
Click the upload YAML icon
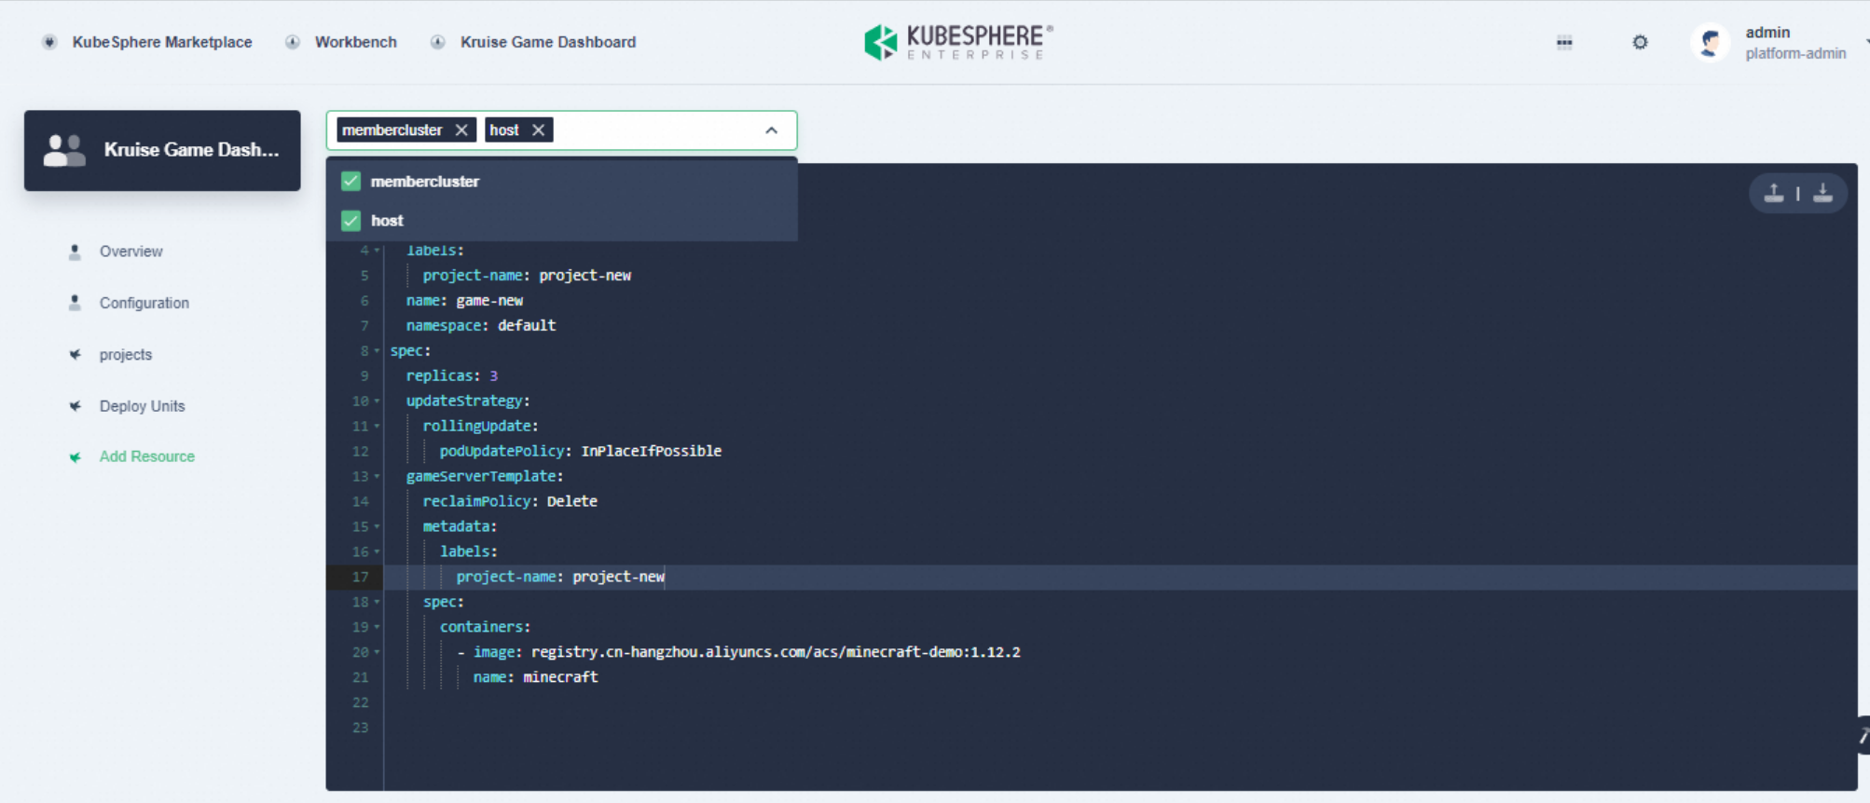point(1774,193)
